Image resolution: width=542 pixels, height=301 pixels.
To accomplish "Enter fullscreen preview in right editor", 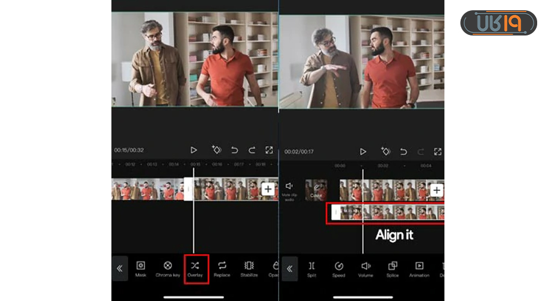I will (x=438, y=152).
